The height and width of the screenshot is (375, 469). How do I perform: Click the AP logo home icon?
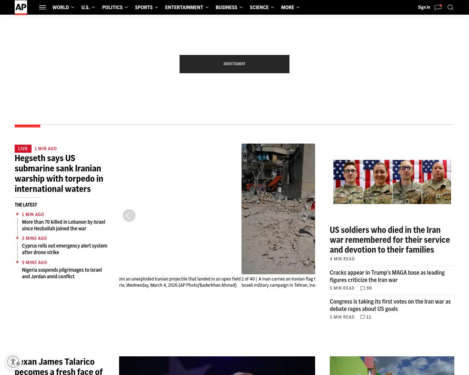point(21,7)
